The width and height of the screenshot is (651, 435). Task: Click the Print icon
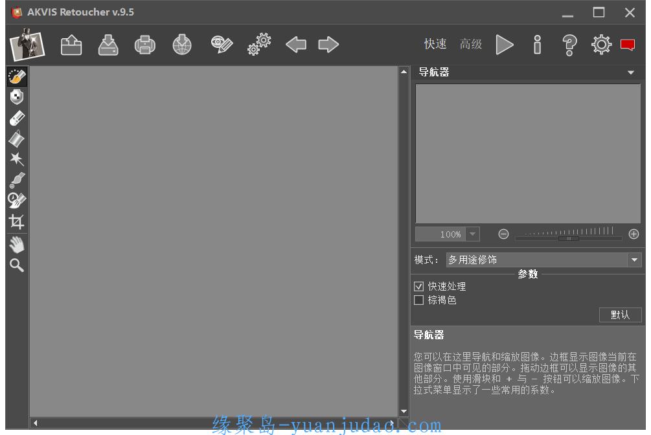click(145, 45)
